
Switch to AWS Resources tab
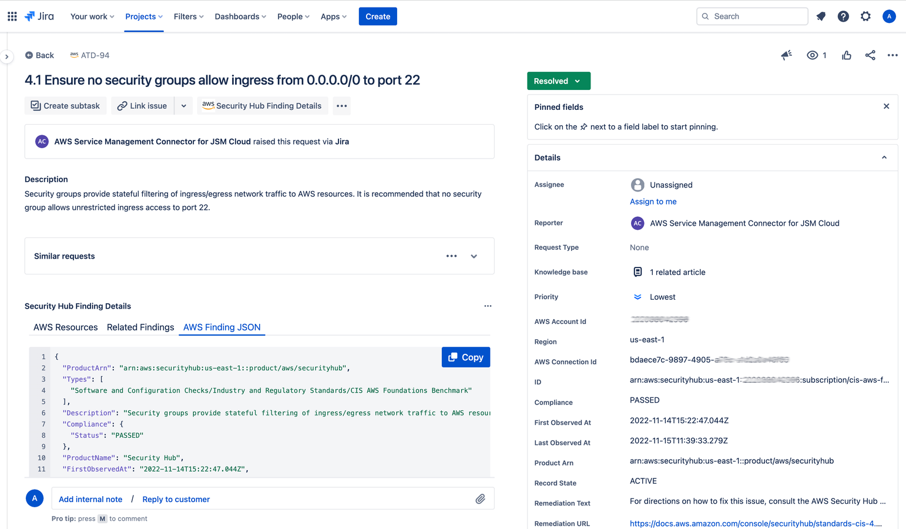point(66,327)
